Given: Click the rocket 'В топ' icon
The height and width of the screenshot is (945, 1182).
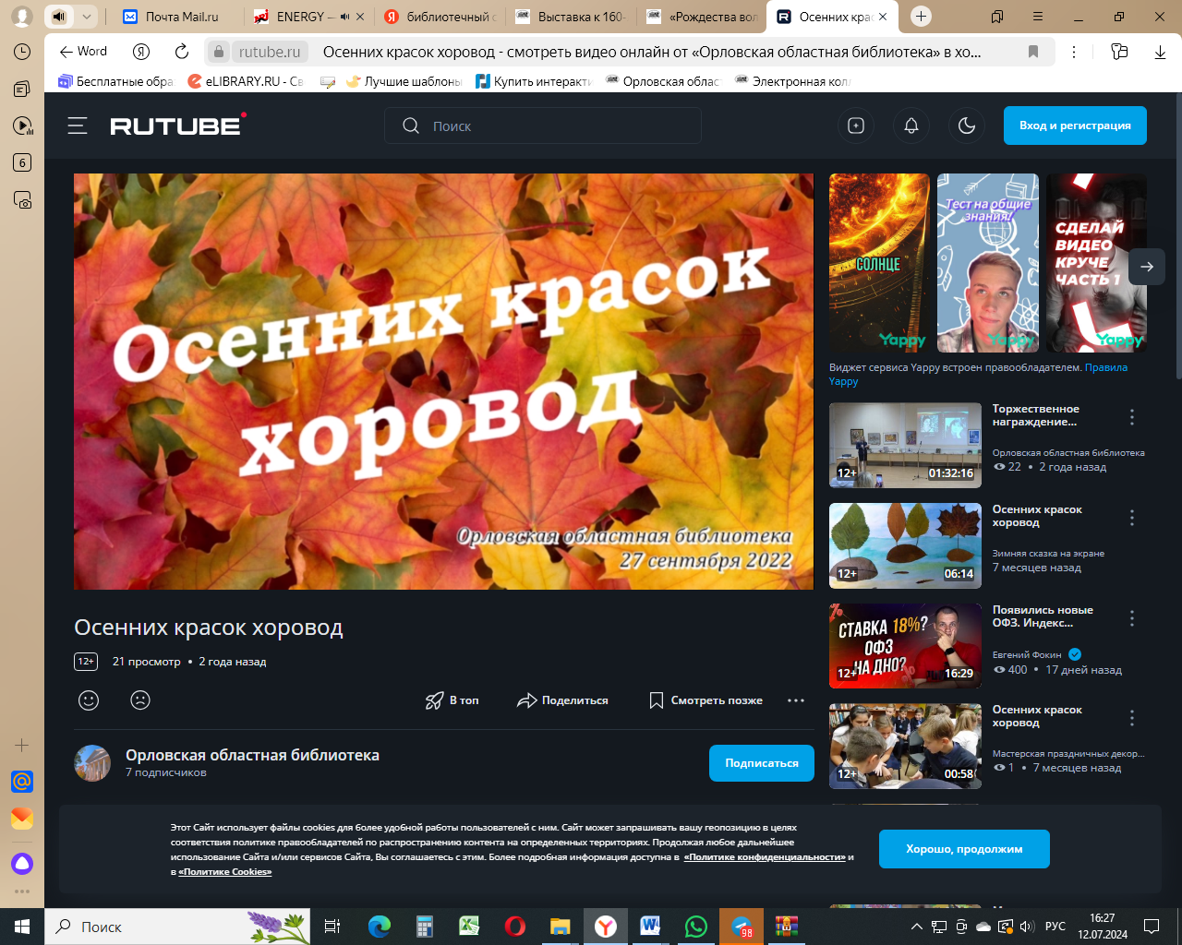Looking at the screenshot, I should click(x=435, y=700).
